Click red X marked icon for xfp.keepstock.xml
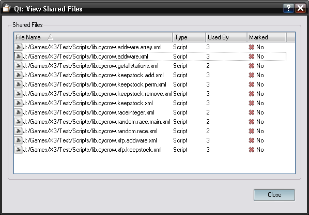This screenshot has width=309, height=215. (x=252, y=150)
